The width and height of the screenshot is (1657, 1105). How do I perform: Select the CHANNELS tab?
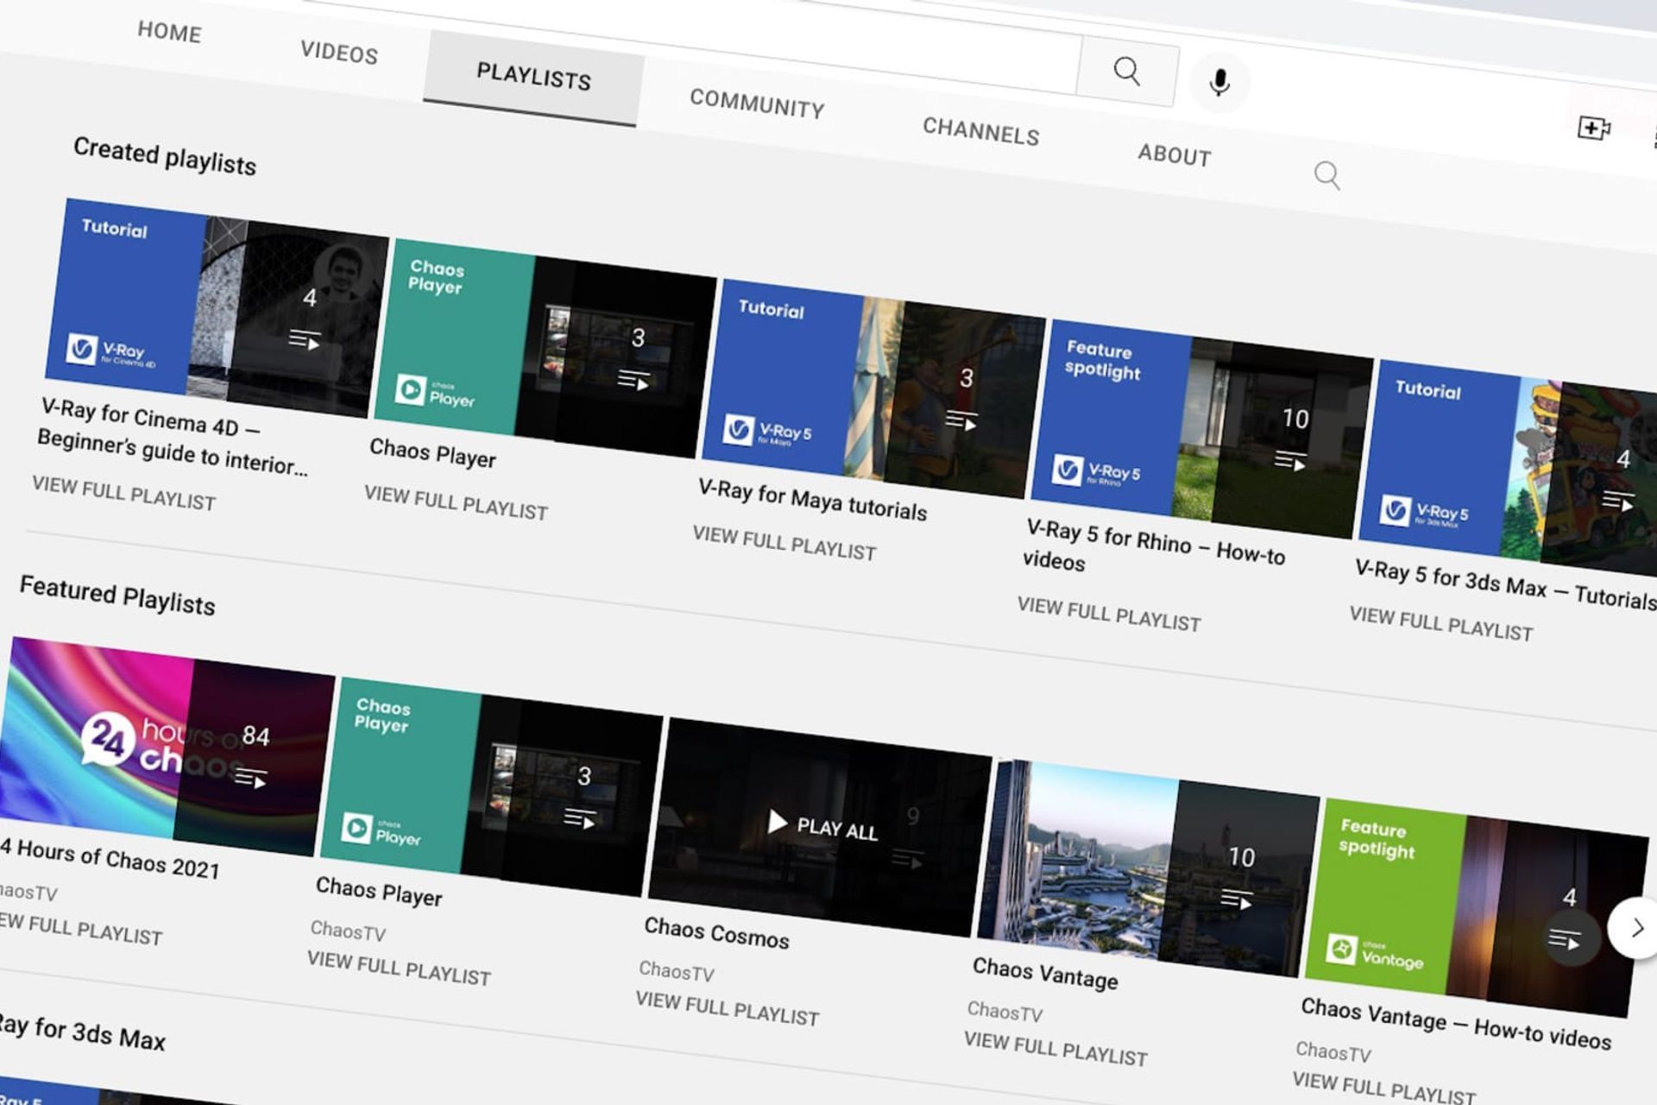click(980, 131)
